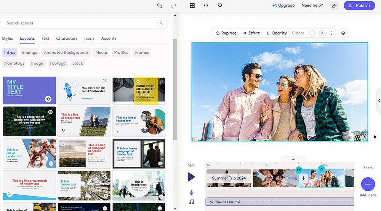Viewport: 381px width, 211px height.
Task: Click the microphone voiceover icon
Action: point(192,193)
